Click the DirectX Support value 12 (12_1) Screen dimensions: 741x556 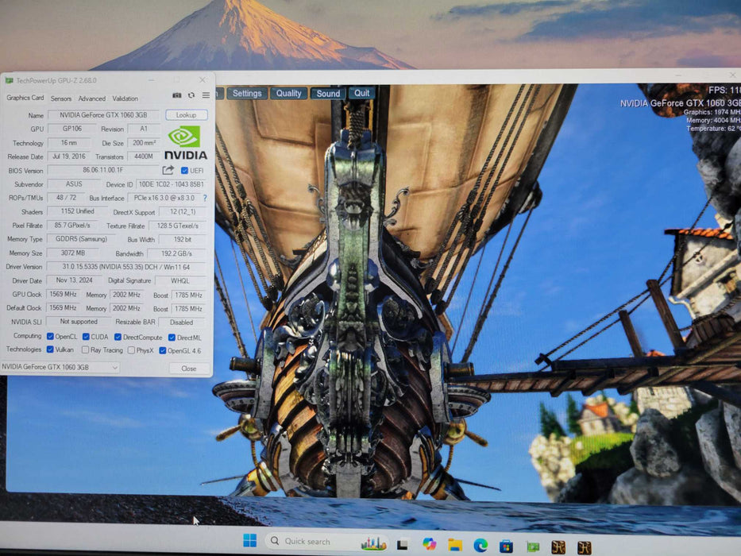point(183,212)
